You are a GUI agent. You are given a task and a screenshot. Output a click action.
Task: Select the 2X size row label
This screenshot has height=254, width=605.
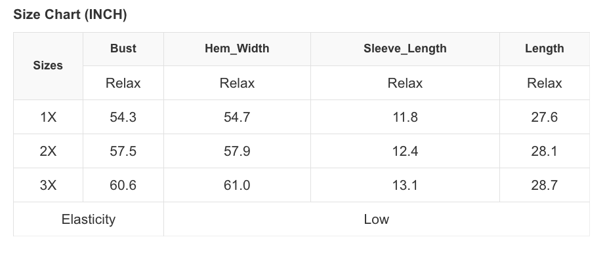tap(48, 151)
